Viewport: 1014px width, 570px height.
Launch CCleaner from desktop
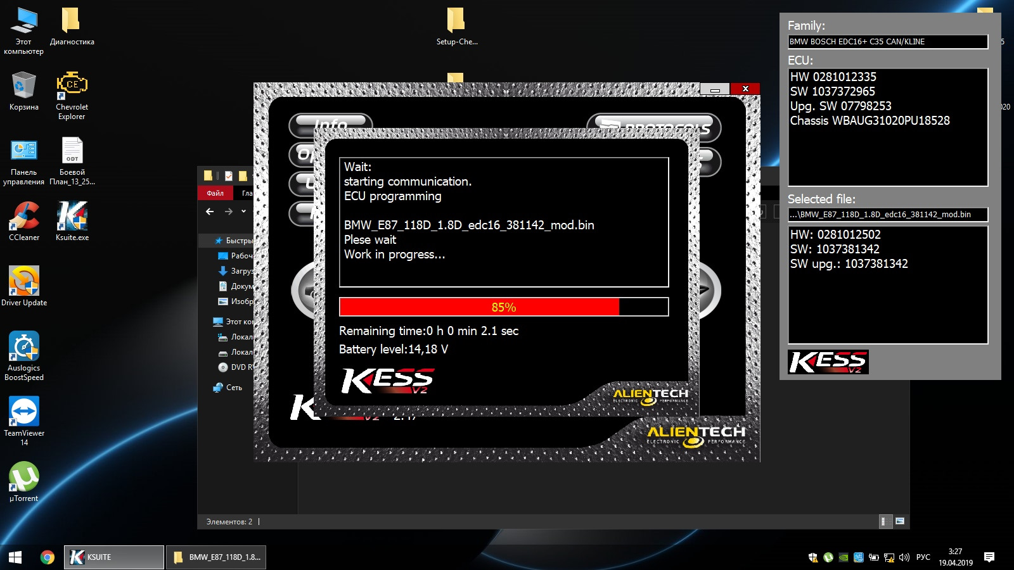23,222
